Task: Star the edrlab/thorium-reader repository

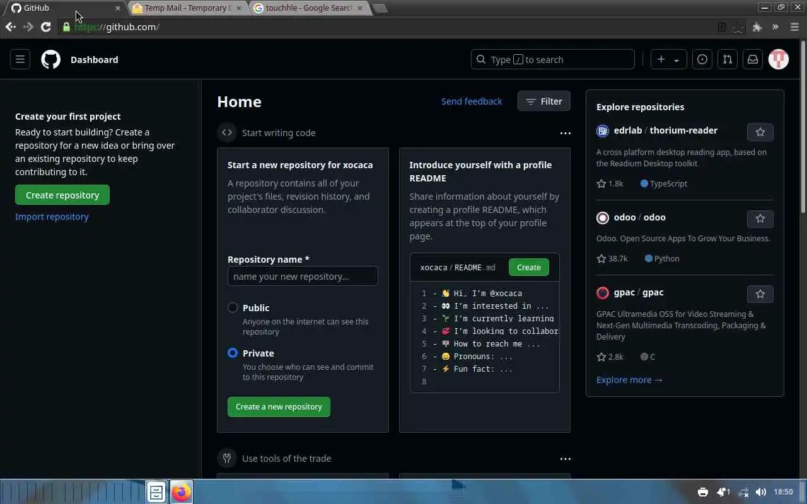Action: (760, 132)
